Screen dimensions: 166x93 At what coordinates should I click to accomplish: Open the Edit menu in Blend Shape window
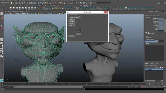tap(68, 14)
